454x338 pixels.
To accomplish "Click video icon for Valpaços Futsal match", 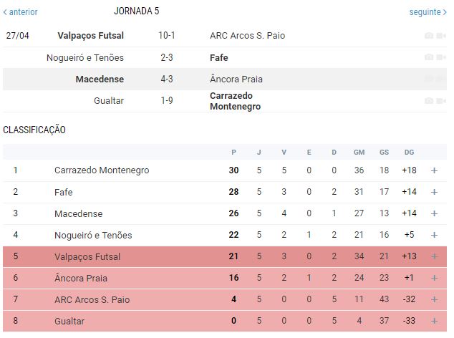I will (440, 36).
